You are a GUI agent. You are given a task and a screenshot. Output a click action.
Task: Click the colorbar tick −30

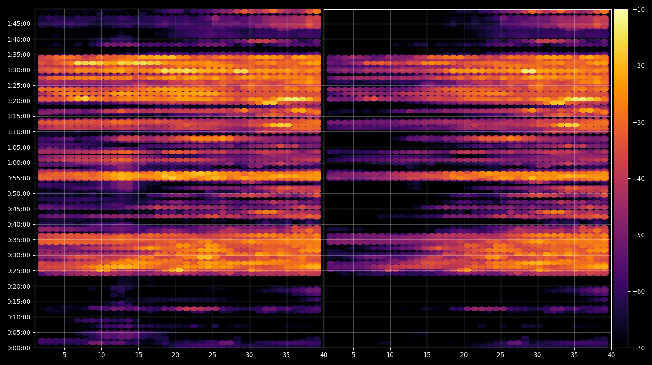click(639, 122)
